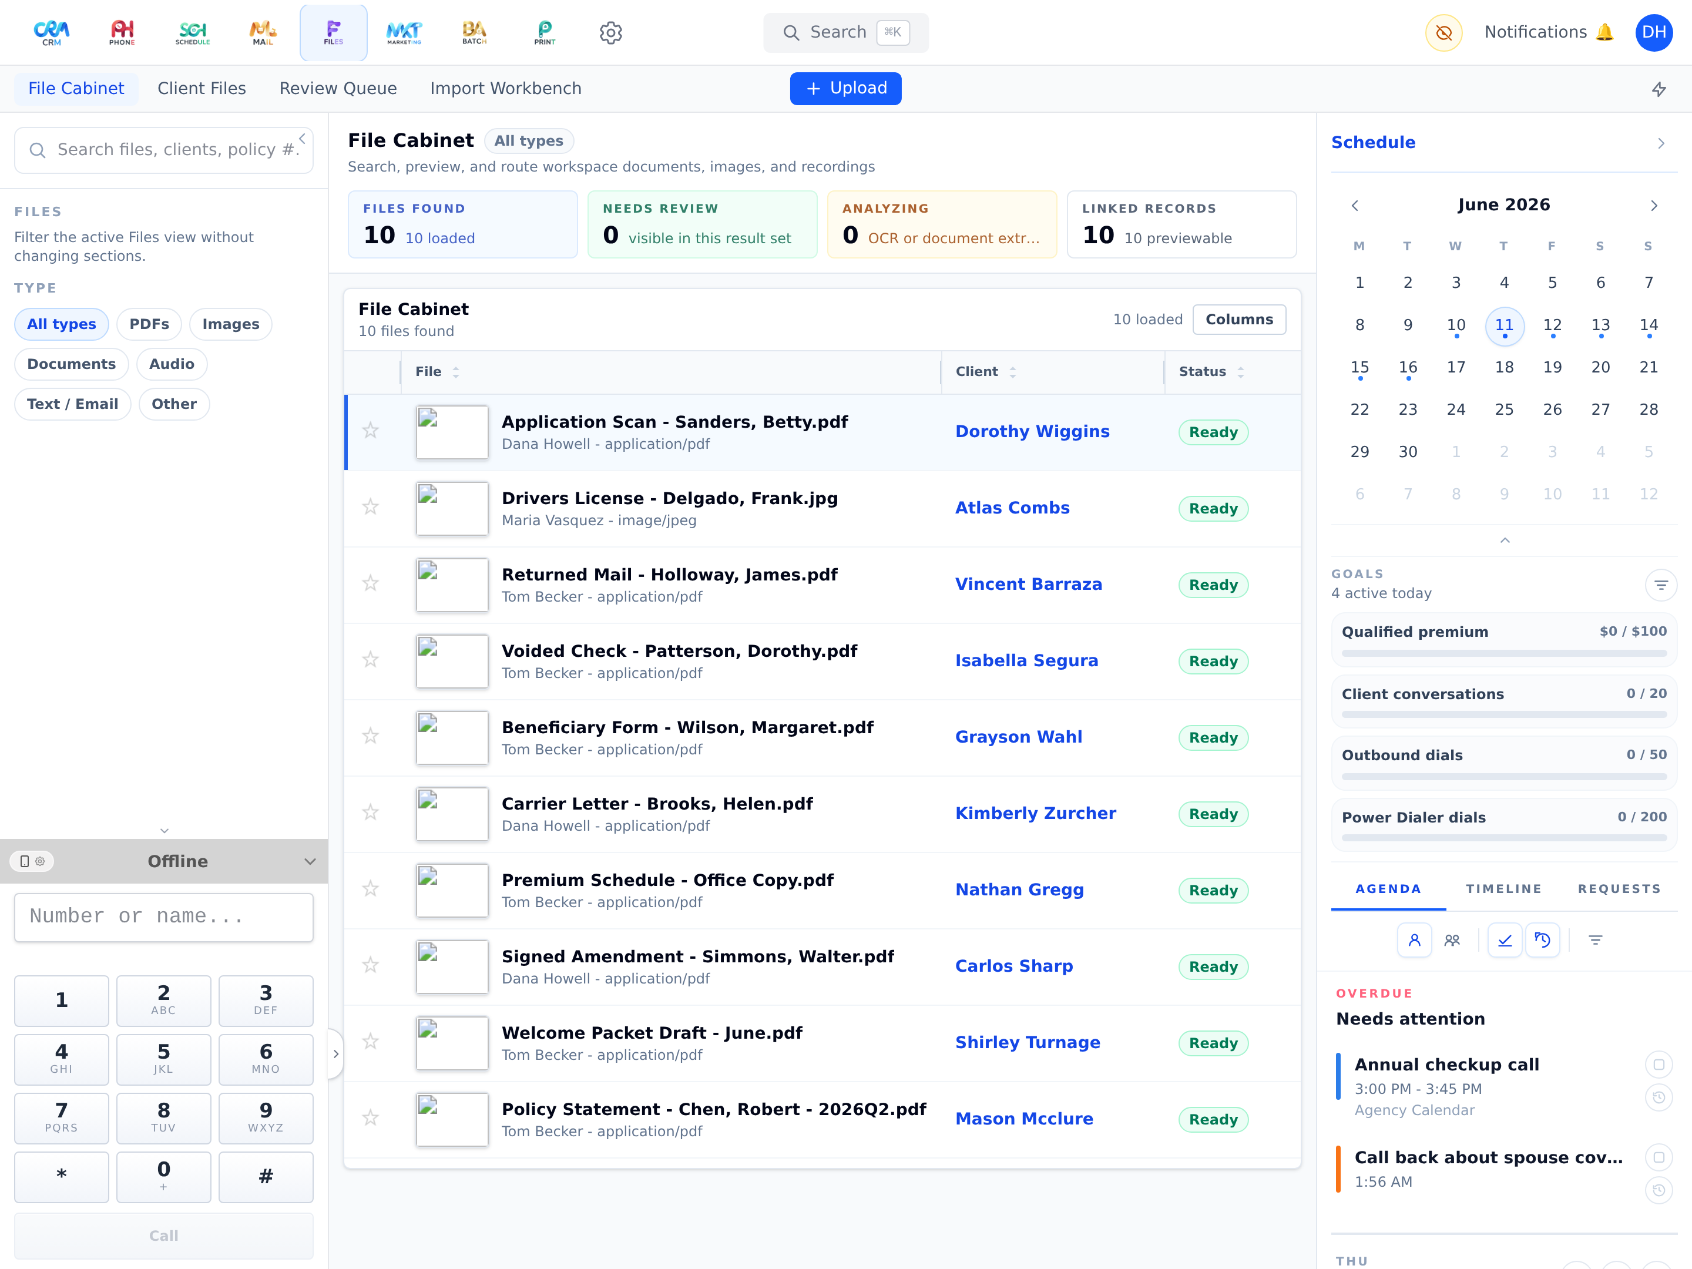Click the Notifications bell icon
Image resolution: width=1692 pixels, height=1269 pixels.
[x=1605, y=32]
